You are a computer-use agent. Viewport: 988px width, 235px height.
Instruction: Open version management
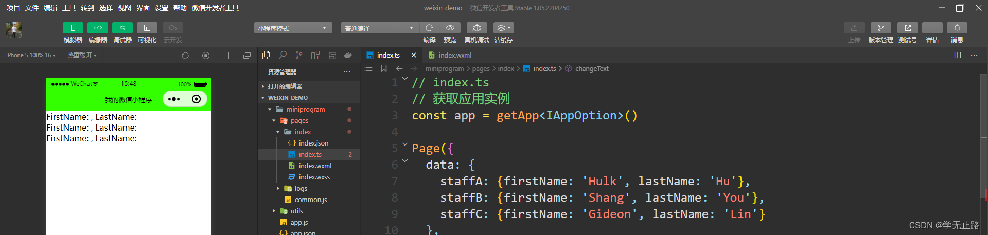881,28
